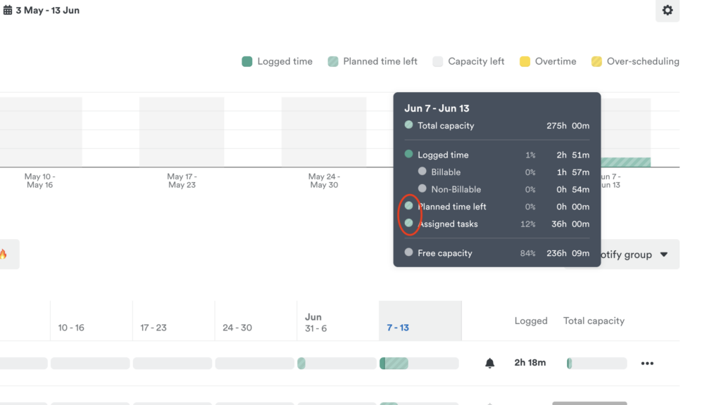Click the May 10 - May 16 axis label
Image resolution: width=721 pixels, height=405 pixels.
click(x=39, y=181)
